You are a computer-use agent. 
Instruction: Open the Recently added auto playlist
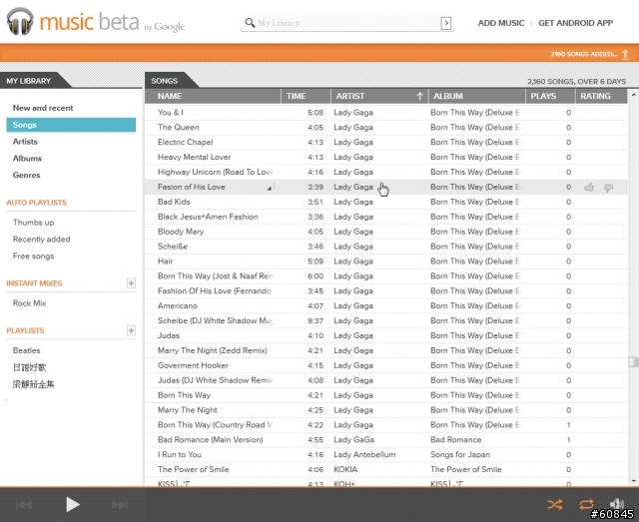(x=41, y=240)
